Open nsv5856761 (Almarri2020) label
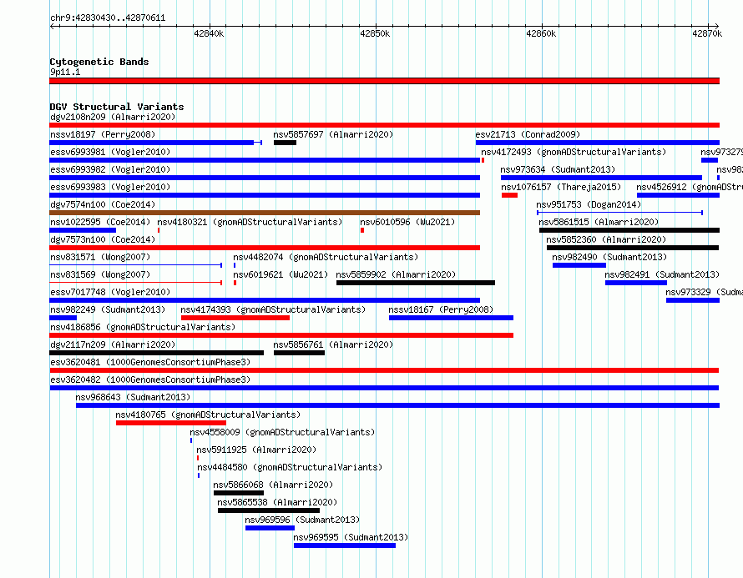The image size is (743, 578). 333,344
